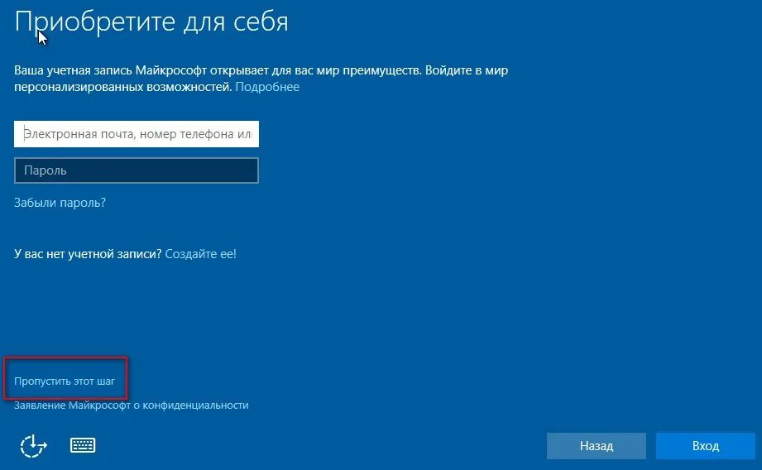Click the Назад button
This screenshot has height=470, width=762.
[x=597, y=446]
